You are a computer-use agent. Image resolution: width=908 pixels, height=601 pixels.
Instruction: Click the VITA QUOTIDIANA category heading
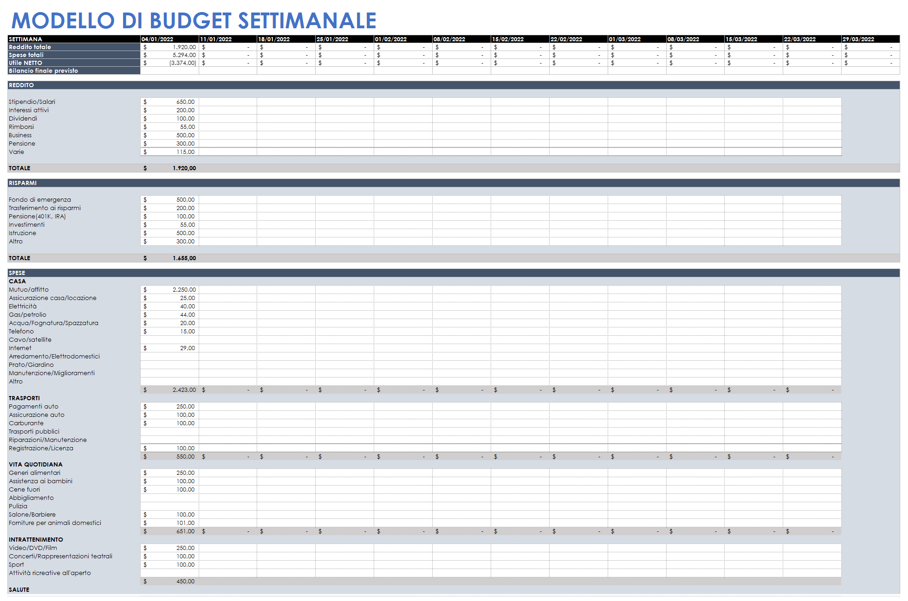[36, 465]
